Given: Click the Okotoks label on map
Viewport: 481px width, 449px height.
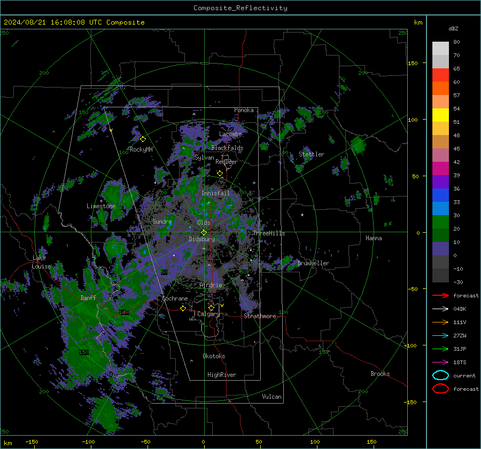Looking at the screenshot, I should tap(214, 356).
